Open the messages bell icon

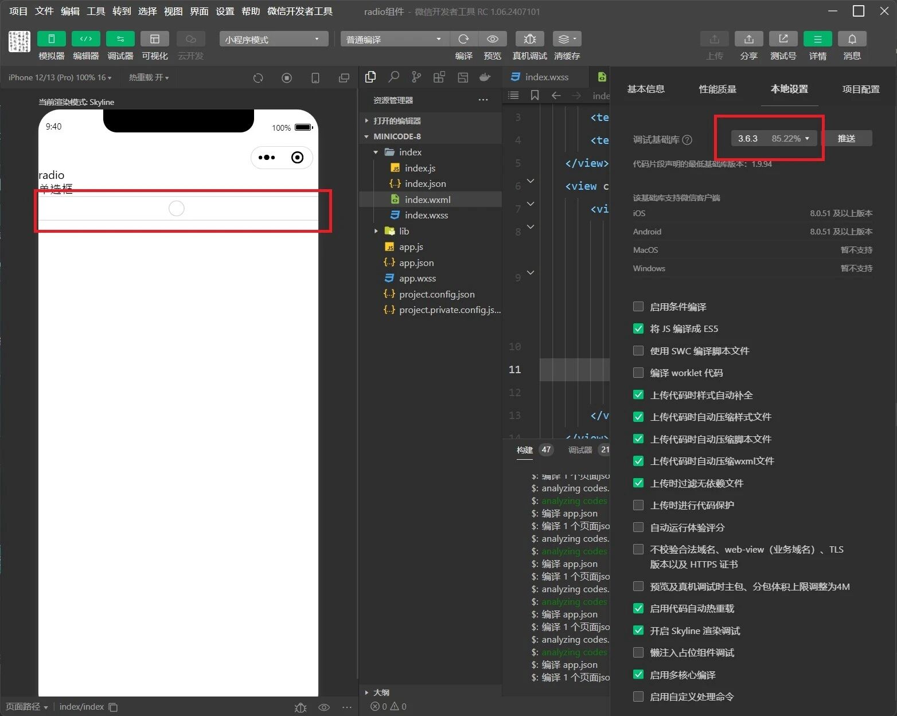(852, 39)
